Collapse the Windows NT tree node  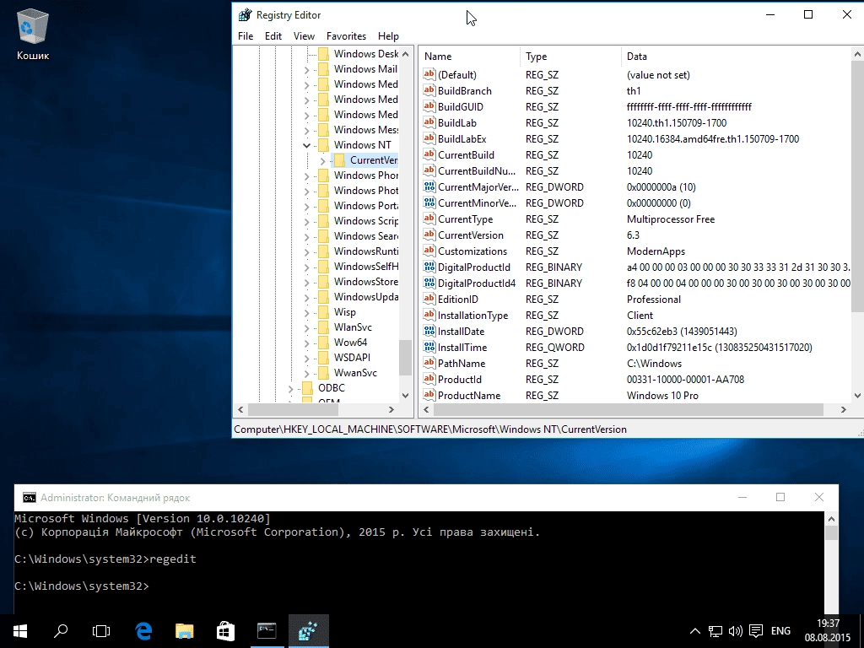click(x=307, y=145)
